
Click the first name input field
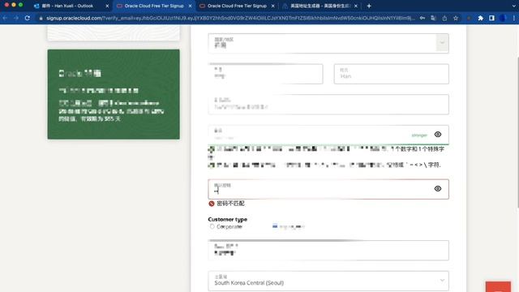pos(265,74)
